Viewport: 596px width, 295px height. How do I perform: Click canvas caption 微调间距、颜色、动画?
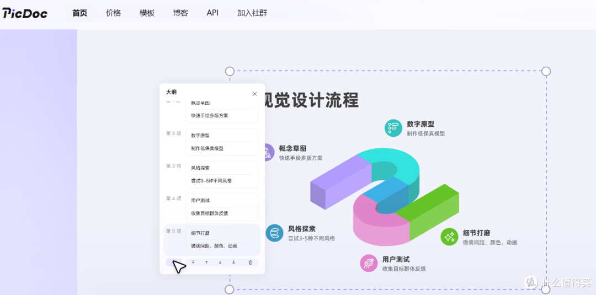pyautogui.click(x=490, y=242)
